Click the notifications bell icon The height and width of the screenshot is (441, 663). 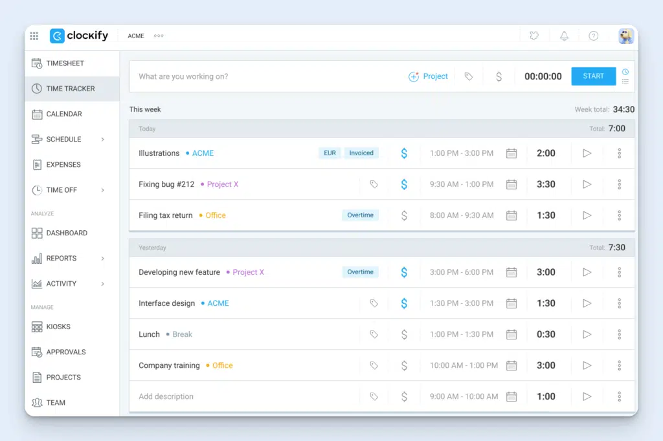coord(564,36)
